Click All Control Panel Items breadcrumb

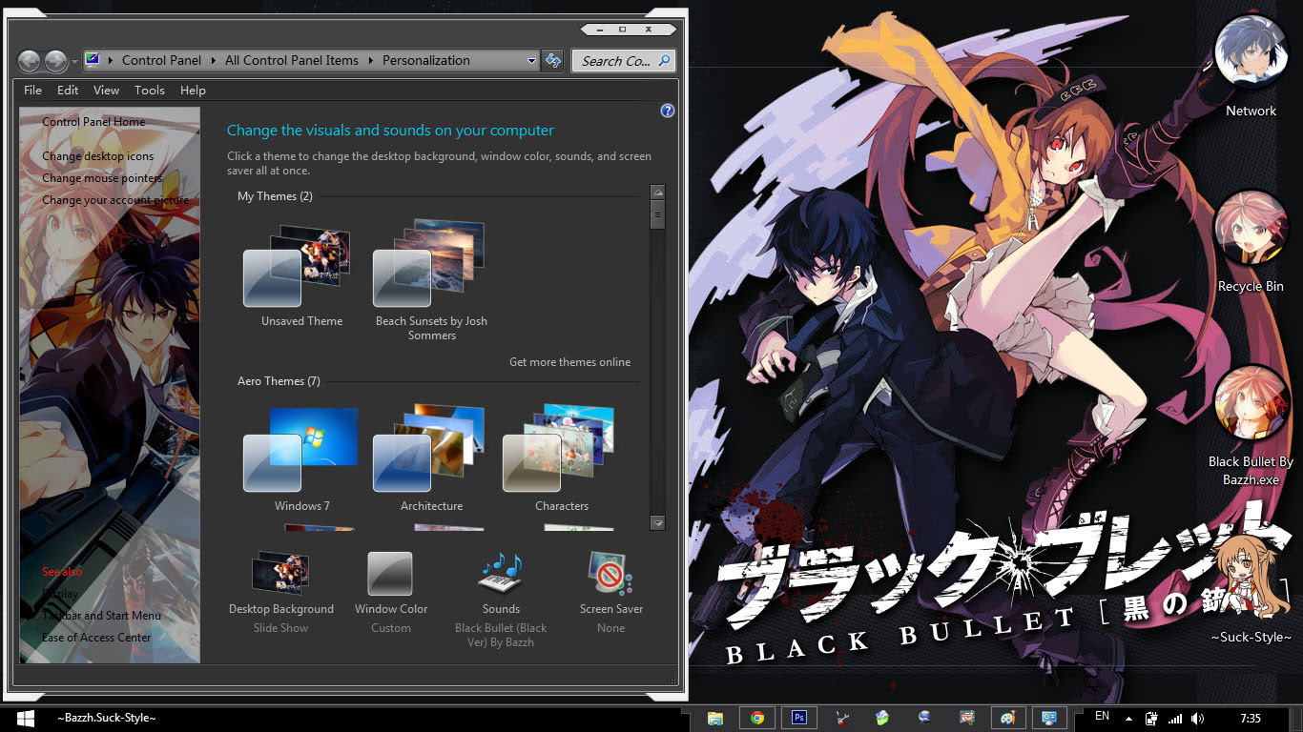pos(292,60)
